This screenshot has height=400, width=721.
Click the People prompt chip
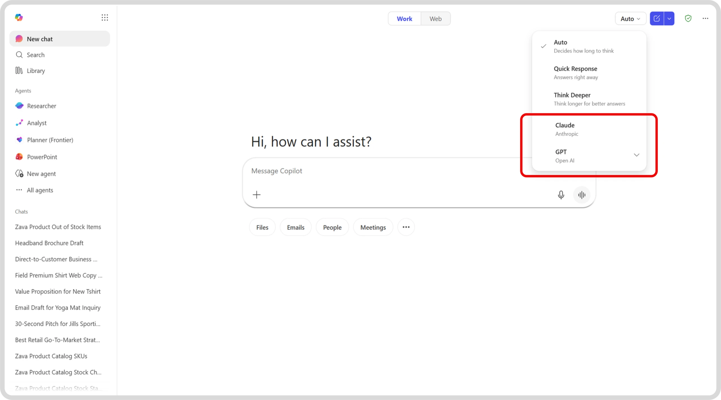332,227
